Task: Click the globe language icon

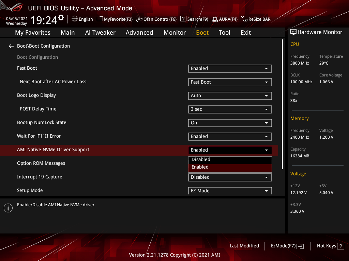Action: (75, 19)
